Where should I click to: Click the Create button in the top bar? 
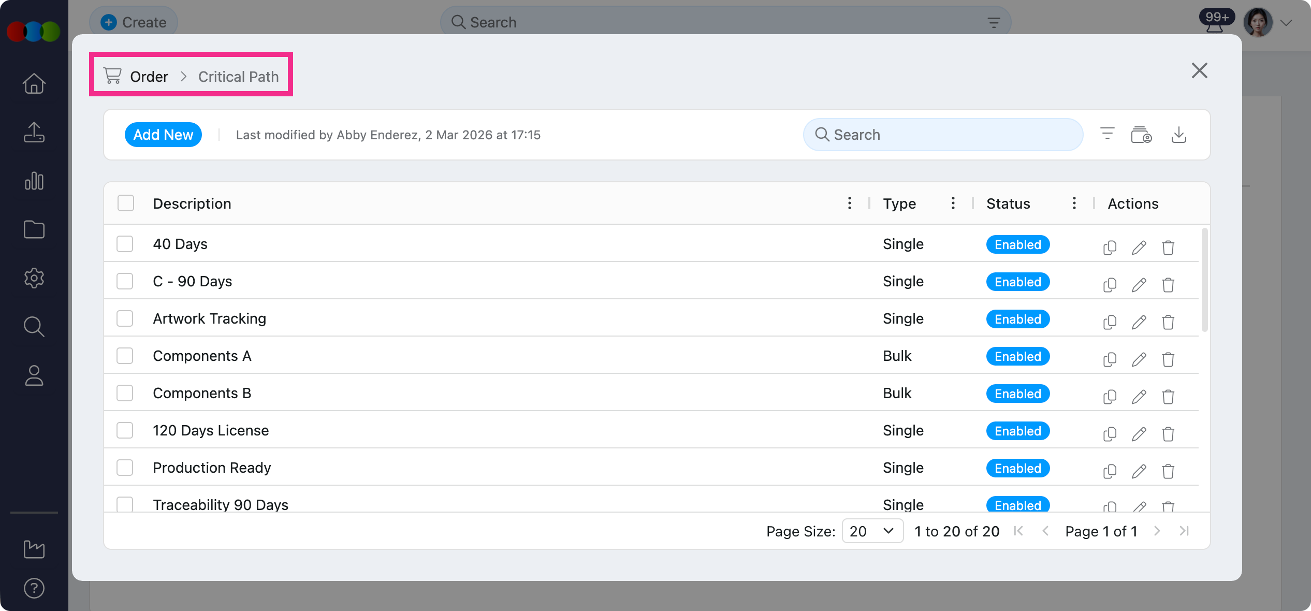pos(134,22)
